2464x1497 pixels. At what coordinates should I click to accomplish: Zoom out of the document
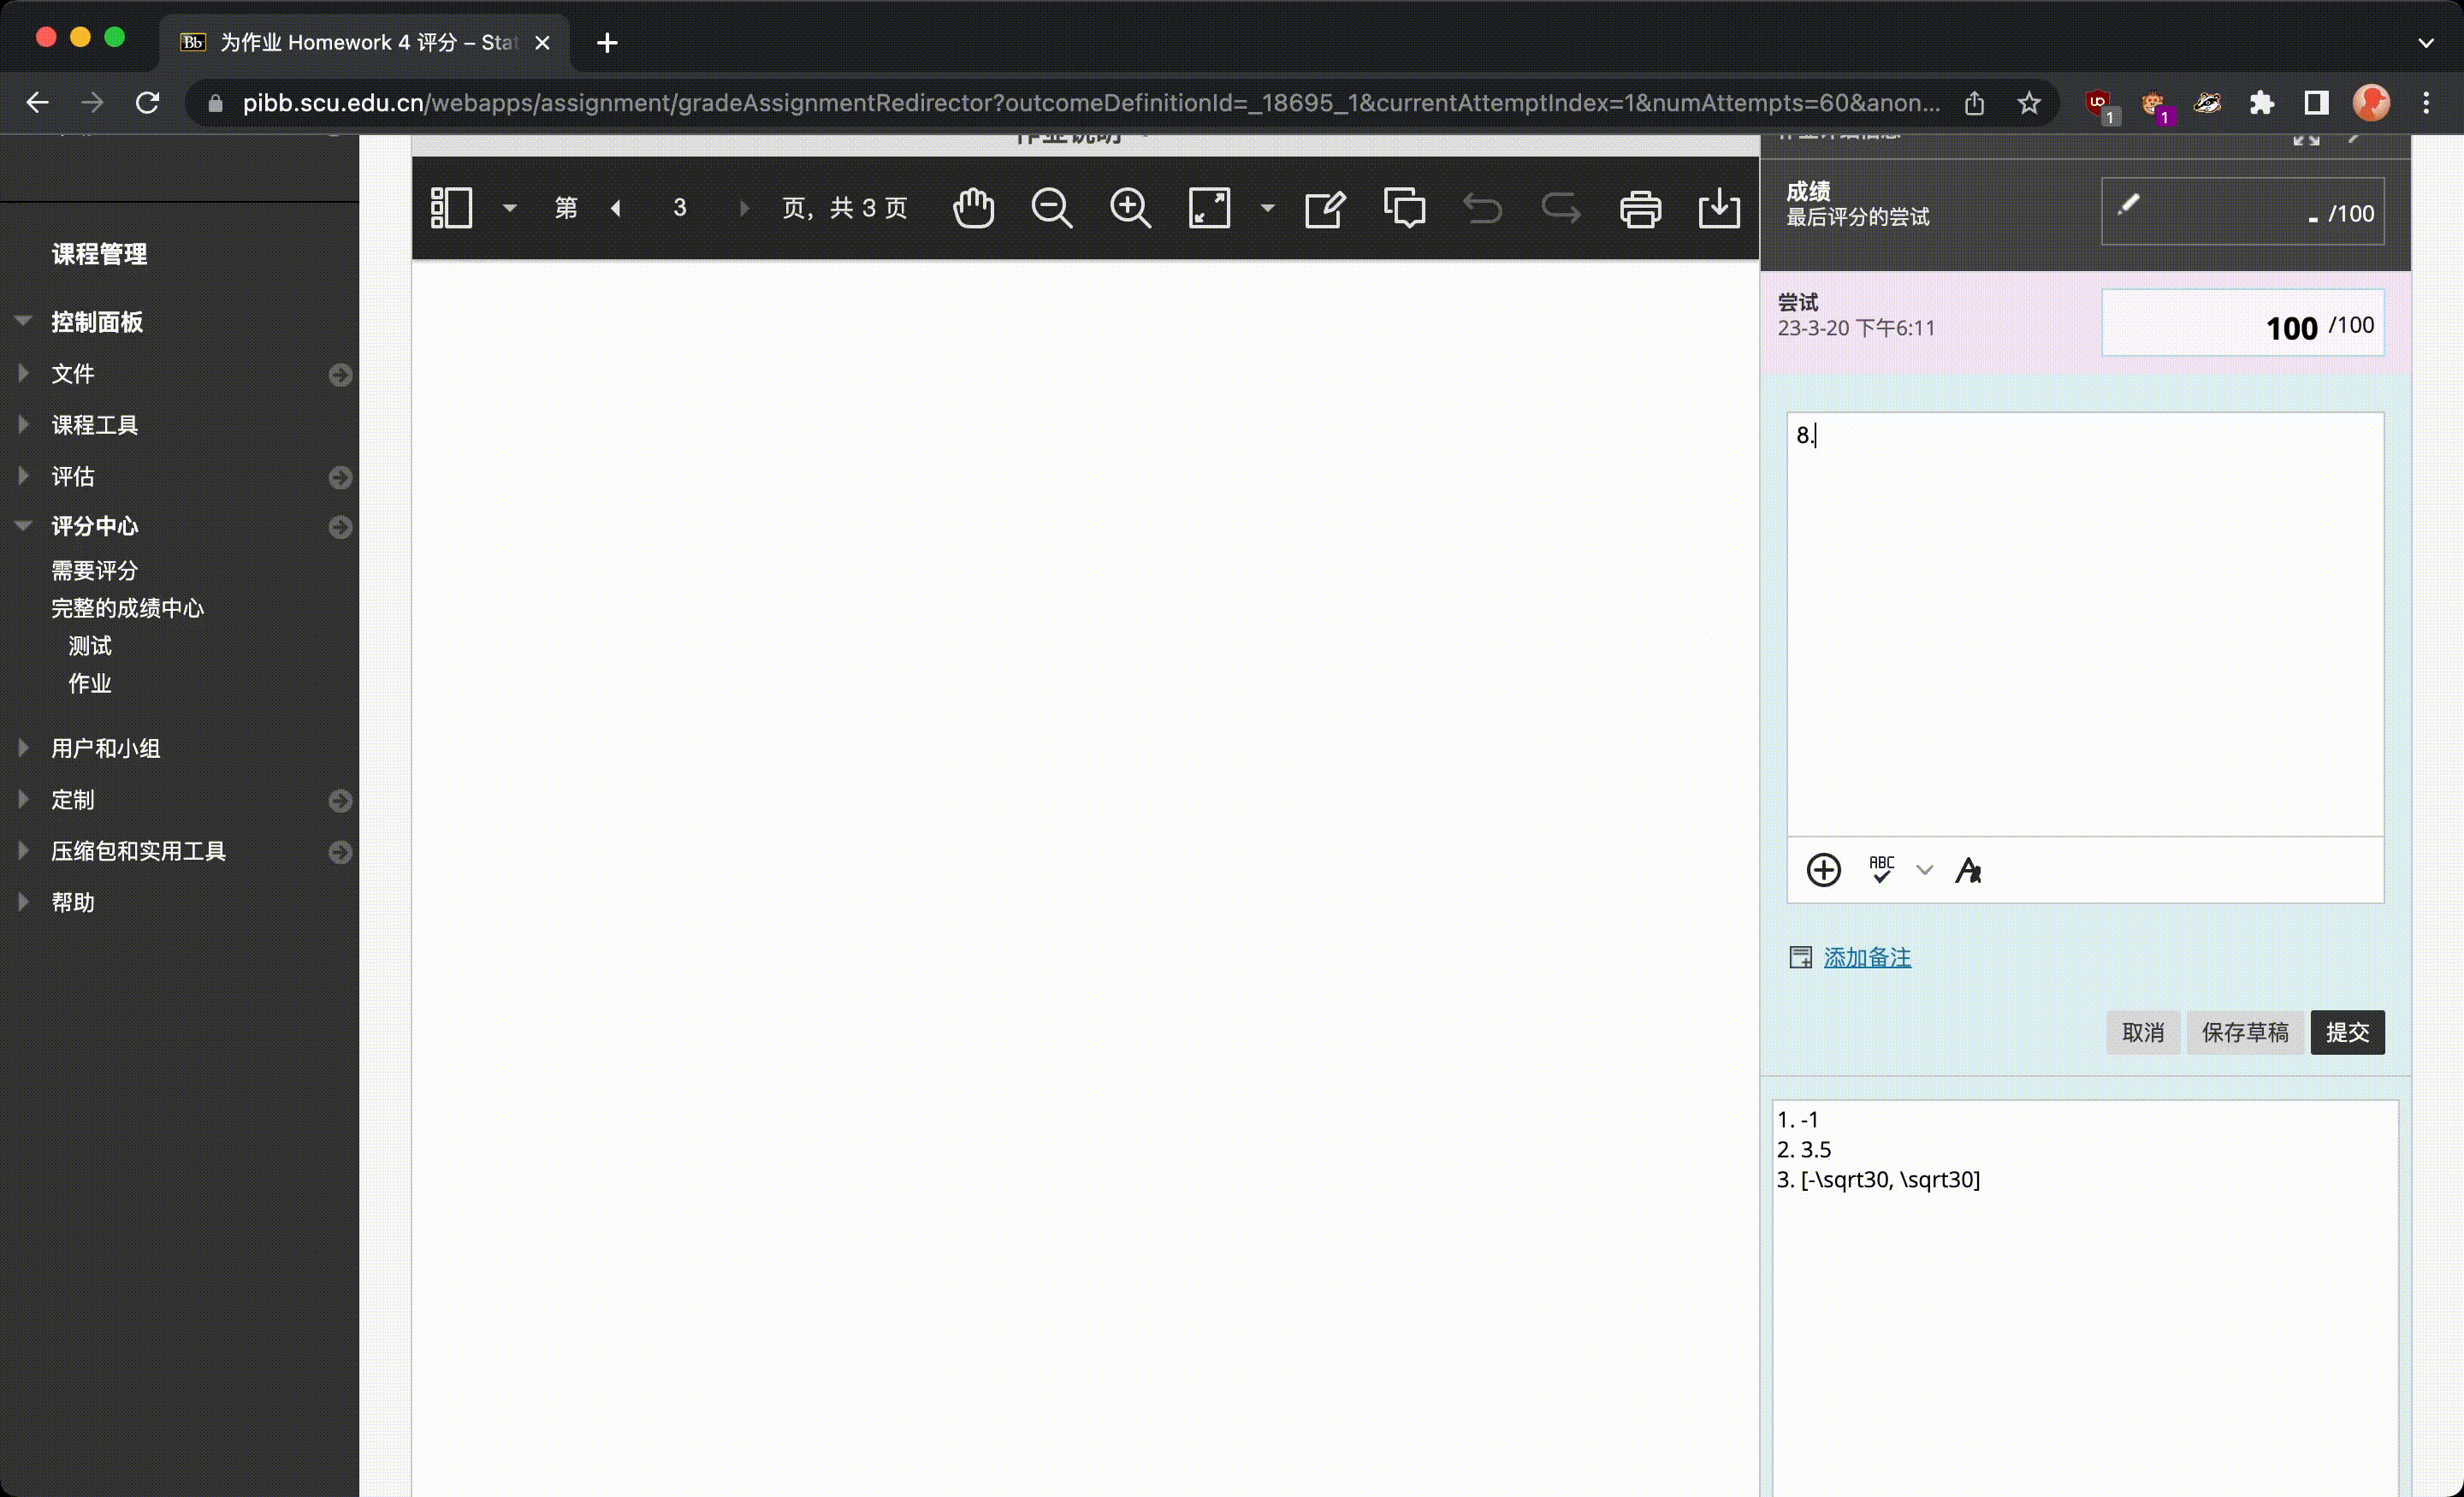[1051, 208]
